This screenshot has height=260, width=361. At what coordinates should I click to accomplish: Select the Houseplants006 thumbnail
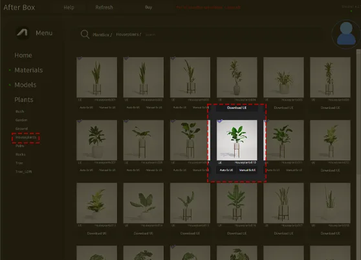[331, 77]
